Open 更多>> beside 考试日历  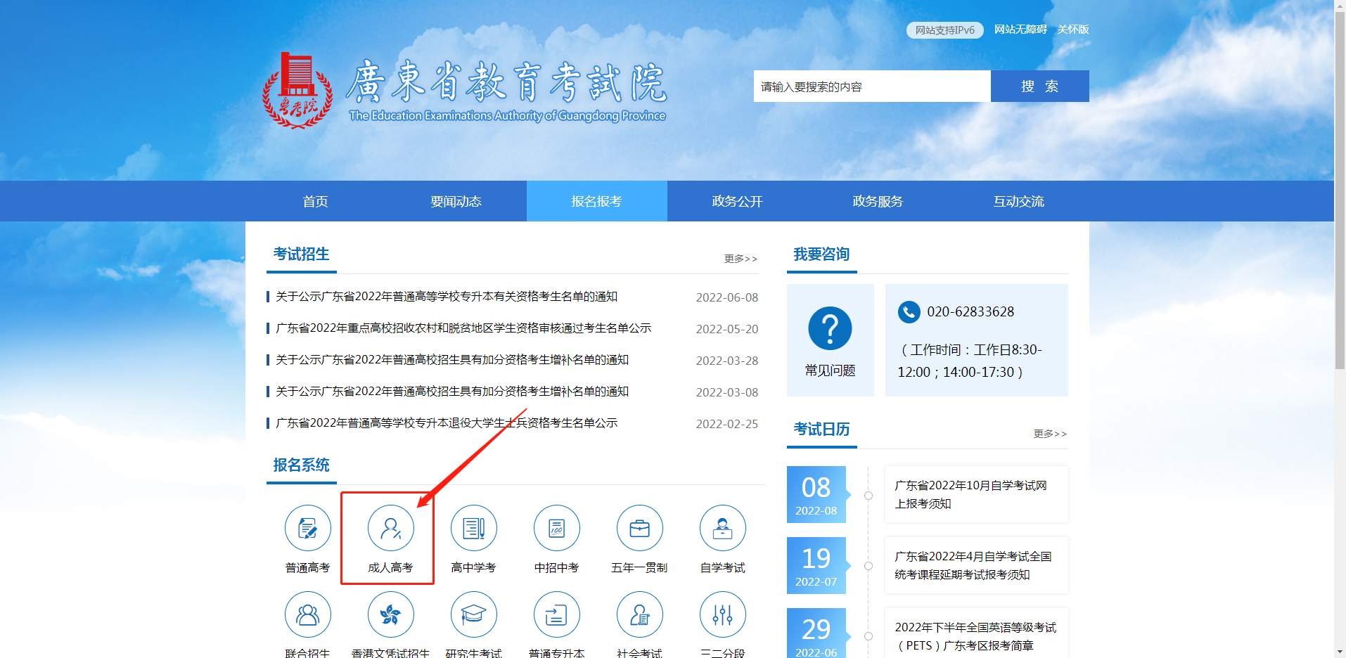click(x=1051, y=434)
